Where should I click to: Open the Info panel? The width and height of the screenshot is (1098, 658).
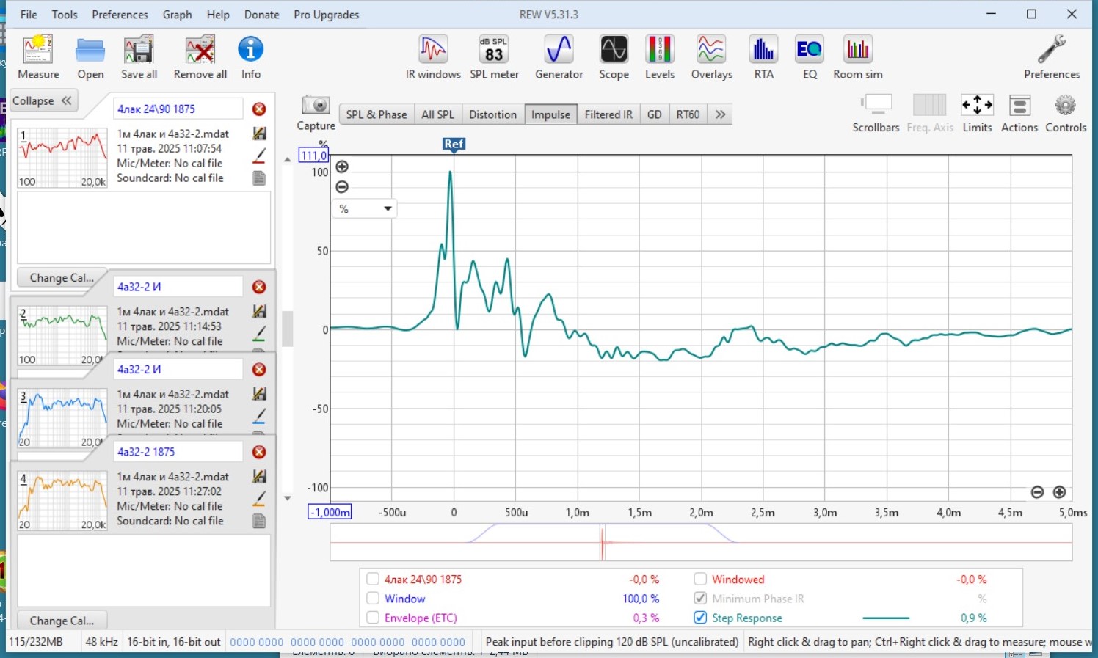[x=250, y=57]
